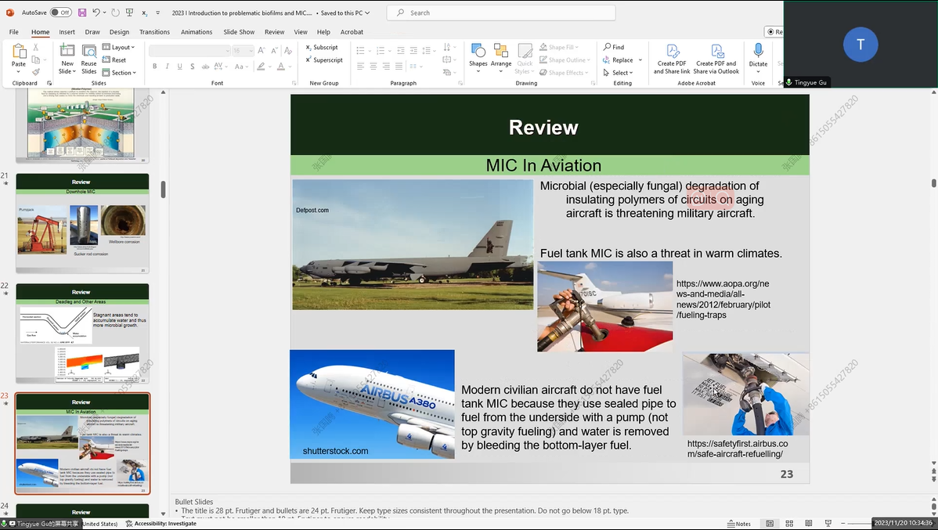The width and height of the screenshot is (938, 530).
Task: Toggle Subscript formatting
Action: [322, 47]
